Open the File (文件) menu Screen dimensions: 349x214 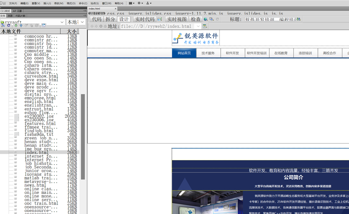point(13,3)
